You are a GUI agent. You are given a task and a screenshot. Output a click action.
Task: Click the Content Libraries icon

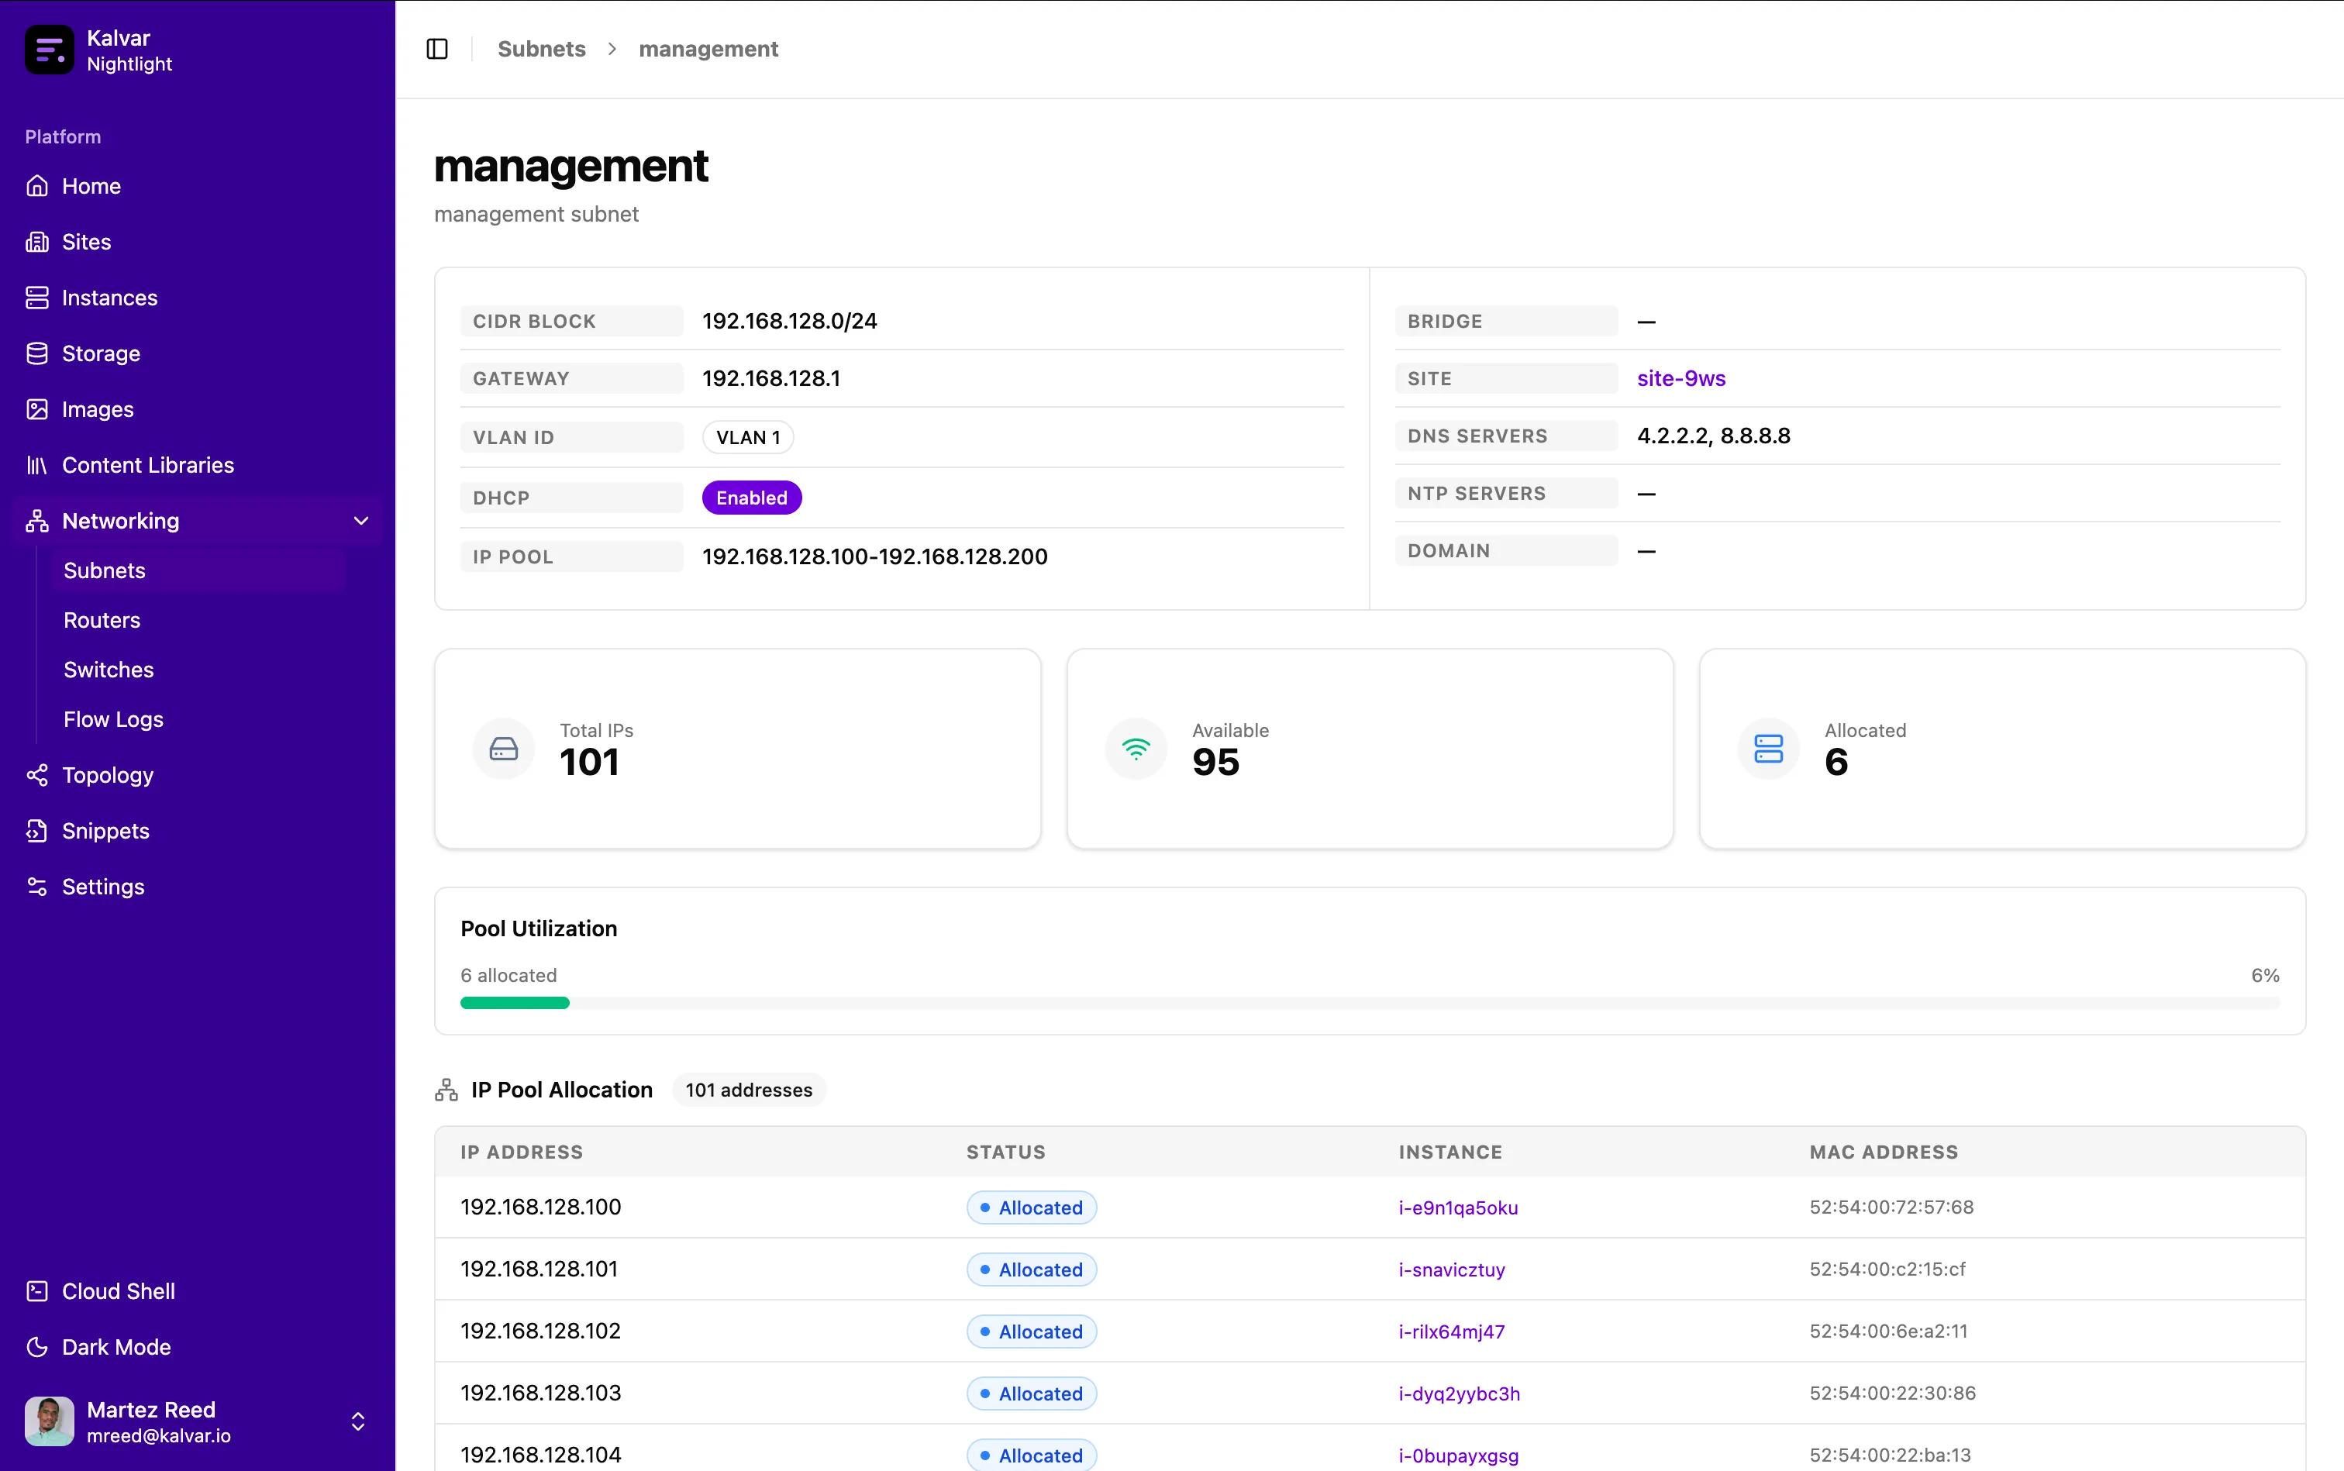pos(37,465)
